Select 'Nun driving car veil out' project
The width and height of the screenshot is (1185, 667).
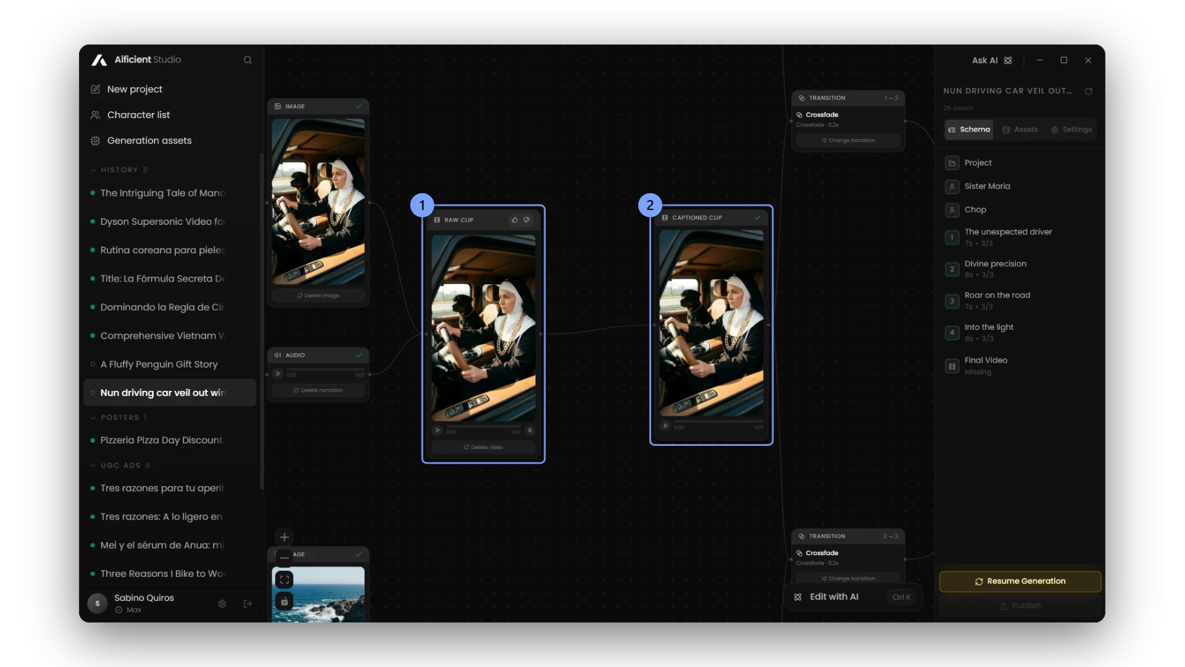[x=169, y=393]
